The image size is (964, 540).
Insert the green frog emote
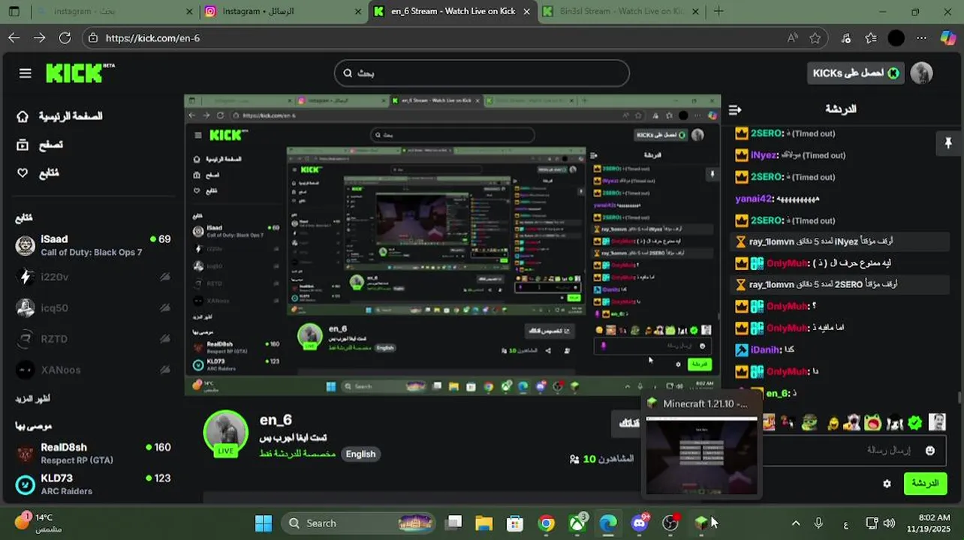[x=872, y=422]
